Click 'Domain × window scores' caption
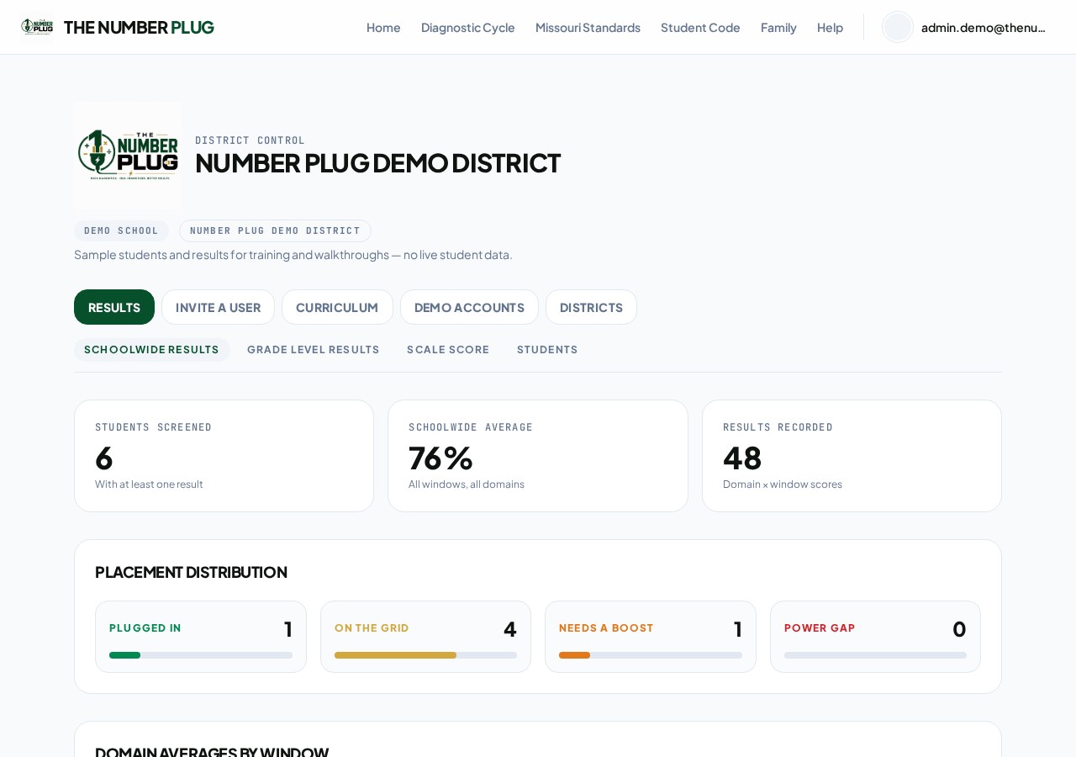Screen dimensions: 1076x757 click(783, 484)
